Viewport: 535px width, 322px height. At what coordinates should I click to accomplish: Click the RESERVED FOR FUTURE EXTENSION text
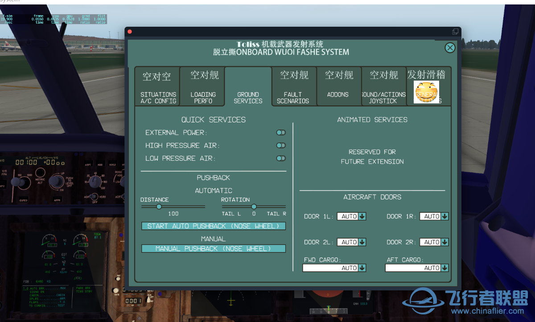point(372,157)
